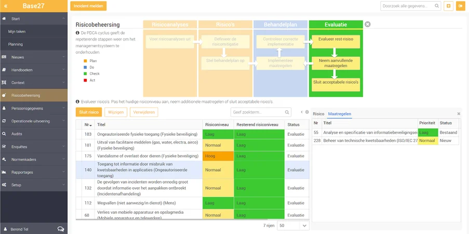Click the search magnifier in top bar
The width and height of the screenshot is (469, 234).
(437, 6)
